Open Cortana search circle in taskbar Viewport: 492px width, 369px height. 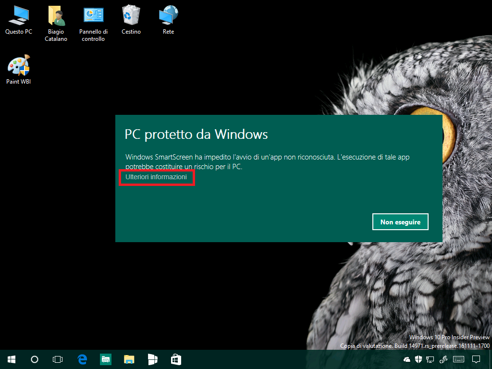tap(35, 359)
